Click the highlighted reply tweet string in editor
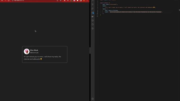Screen dimensions: 180x101 pyautogui.click(x=136, y=12)
